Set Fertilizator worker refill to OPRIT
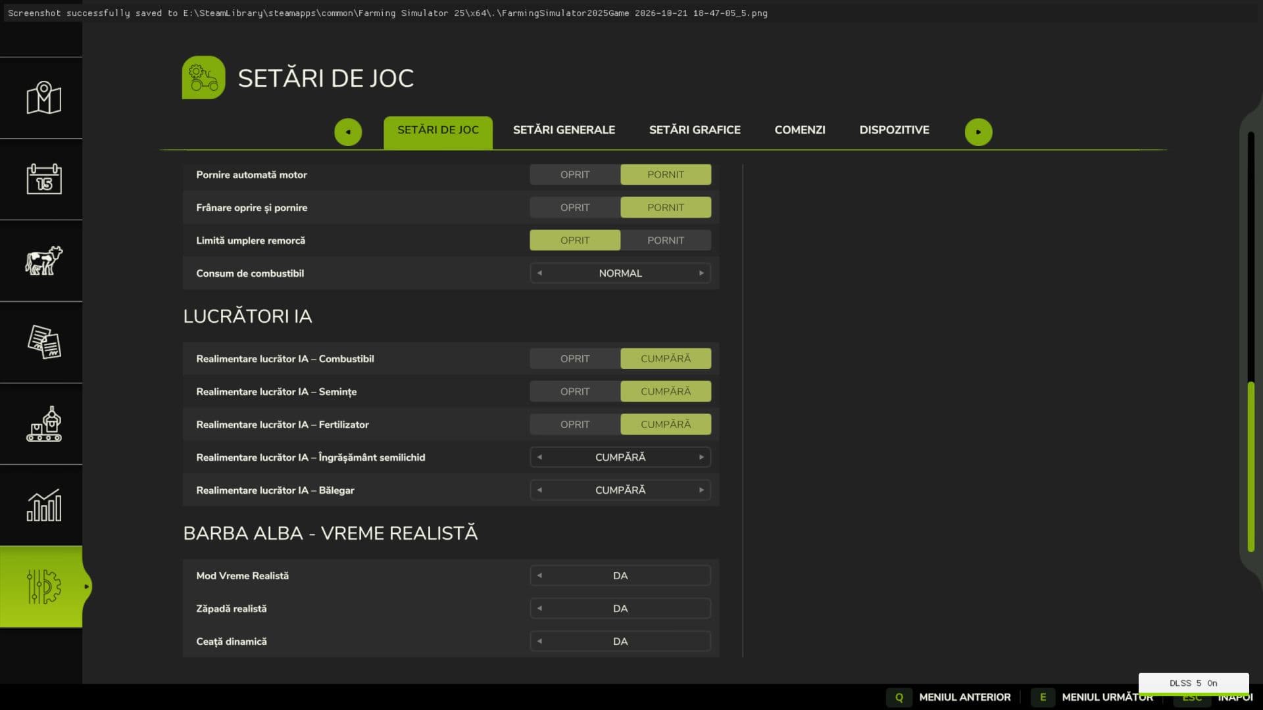The width and height of the screenshot is (1263, 710). tap(575, 424)
